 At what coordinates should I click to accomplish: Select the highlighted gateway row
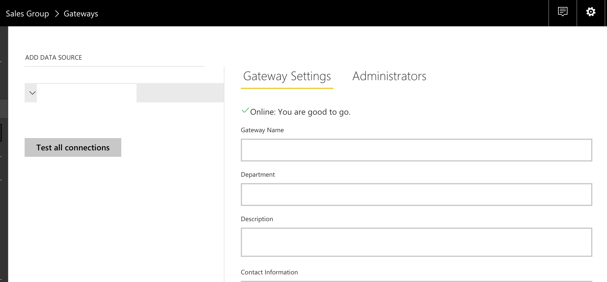tap(124, 93)
